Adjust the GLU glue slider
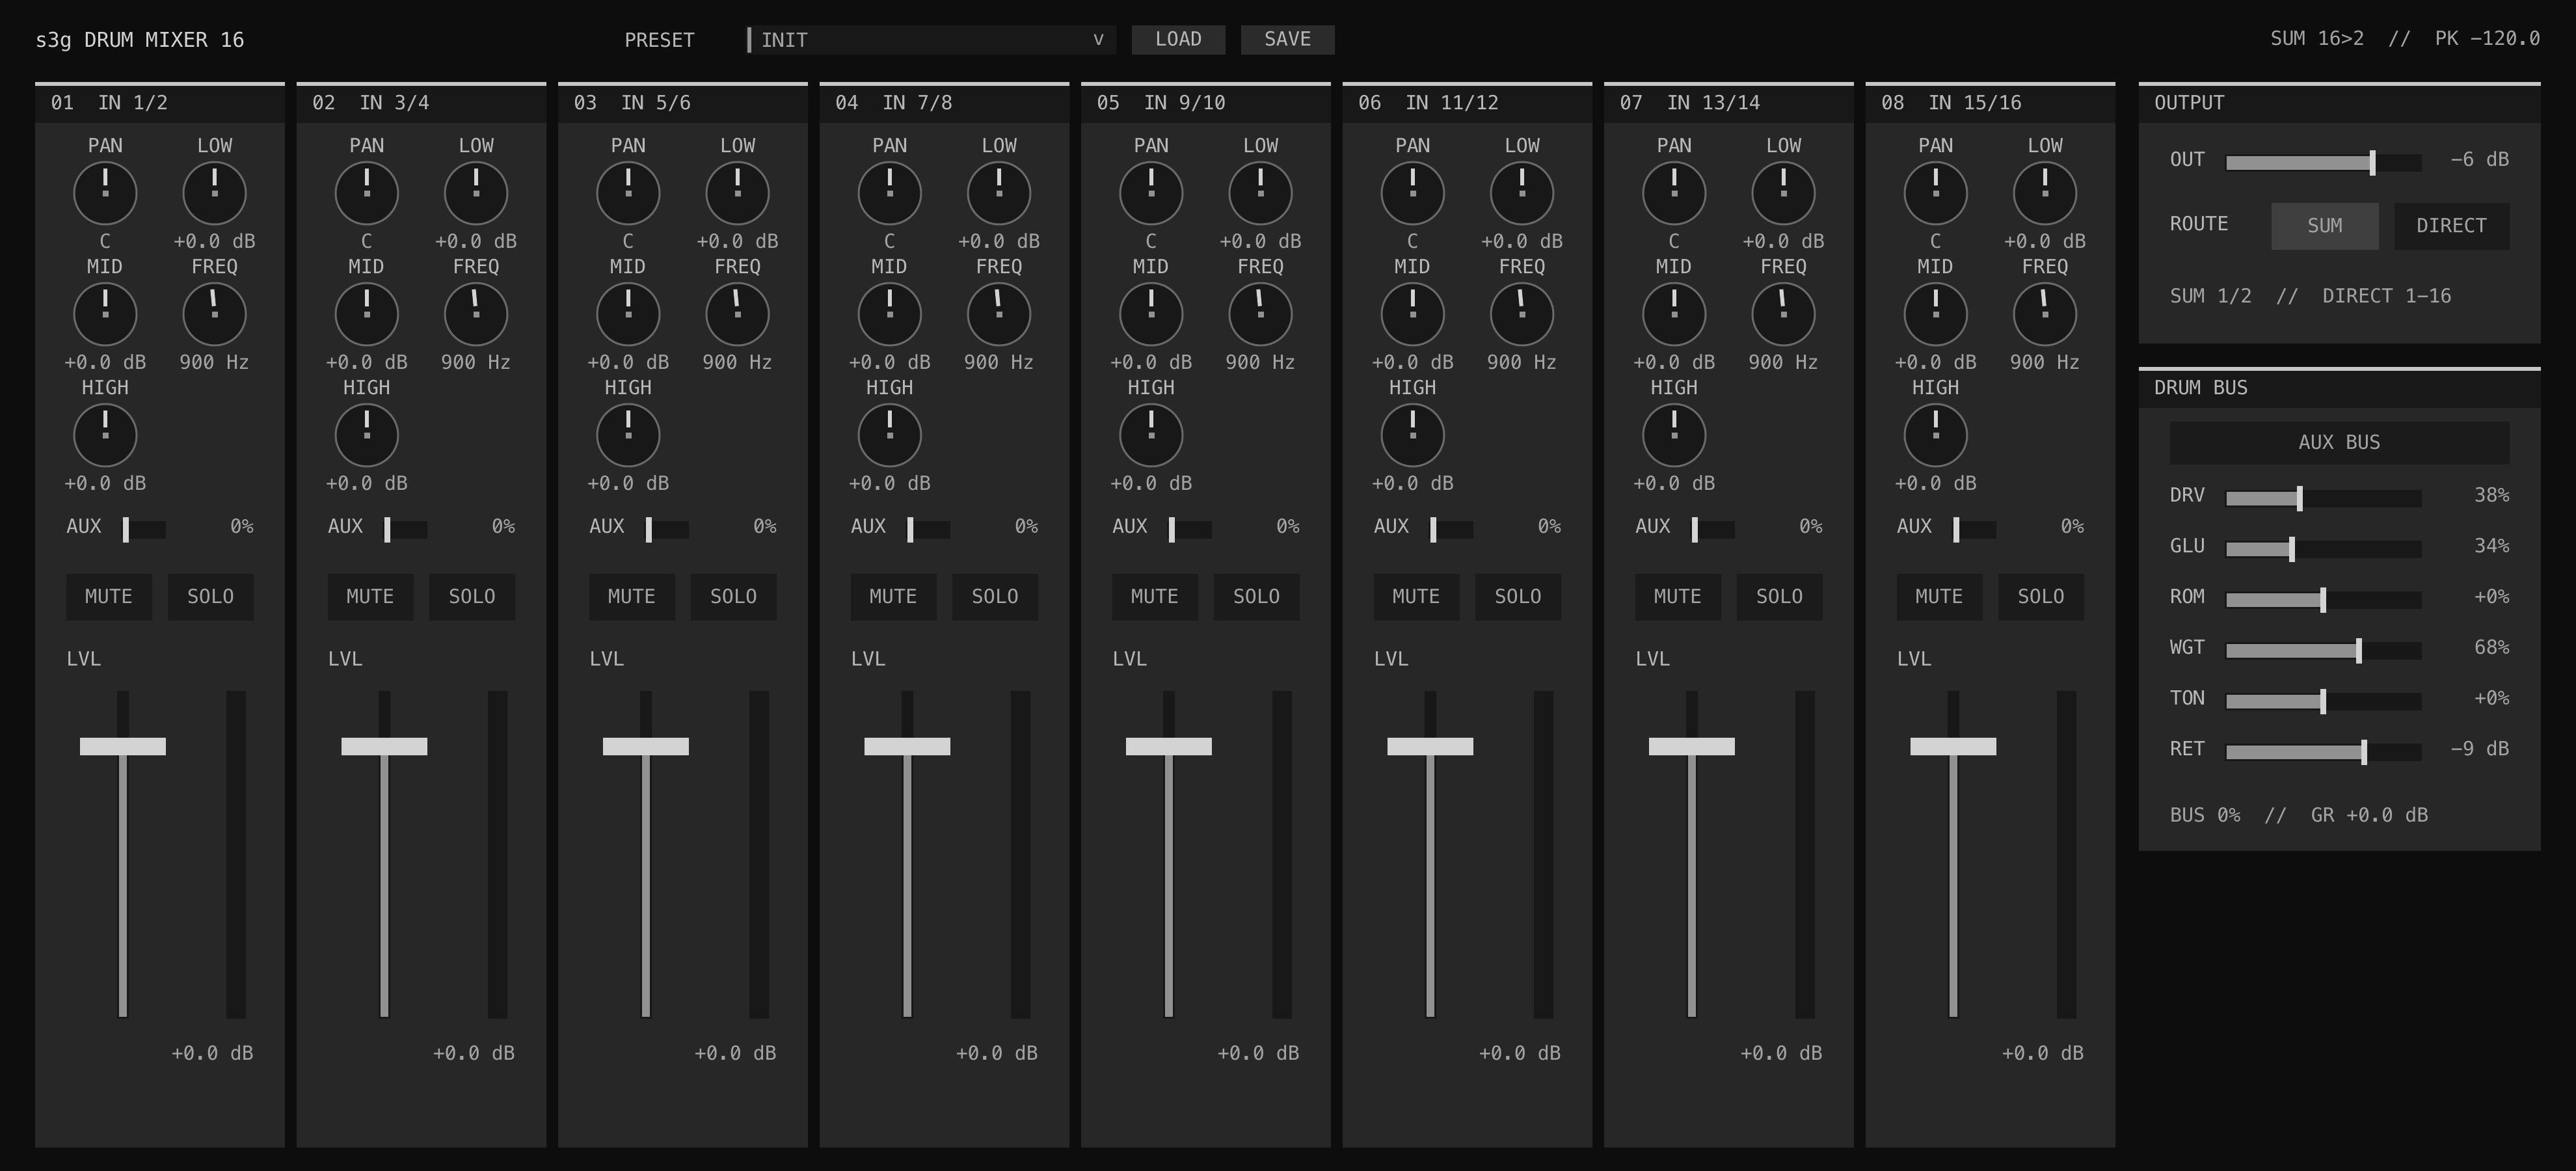Viewport: 2576px width, 1171px height. (2323, 549)
